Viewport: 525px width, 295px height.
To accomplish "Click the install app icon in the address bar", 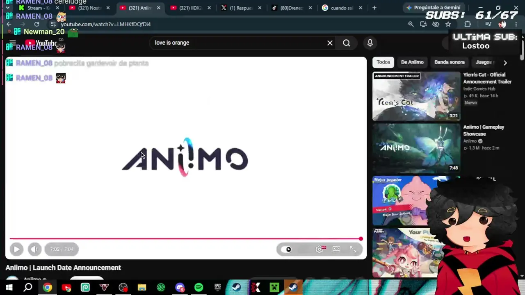I will pos(423,24).
